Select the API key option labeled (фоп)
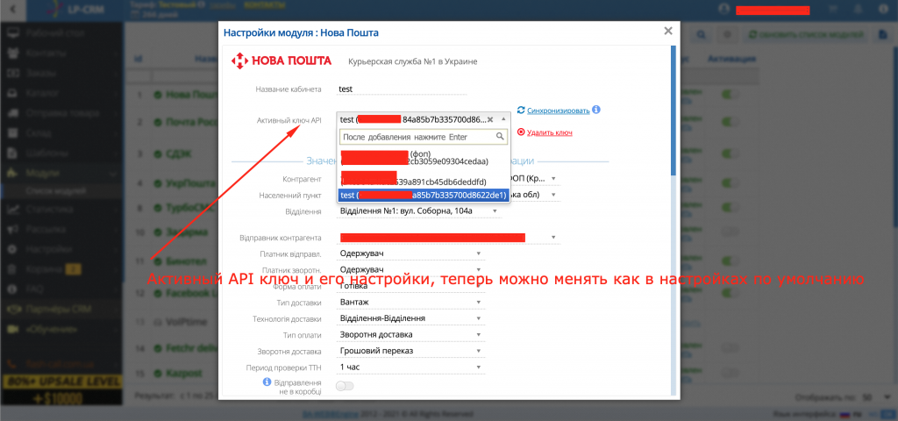Viewport: 898px width, 421px height. tap(424, 158)
